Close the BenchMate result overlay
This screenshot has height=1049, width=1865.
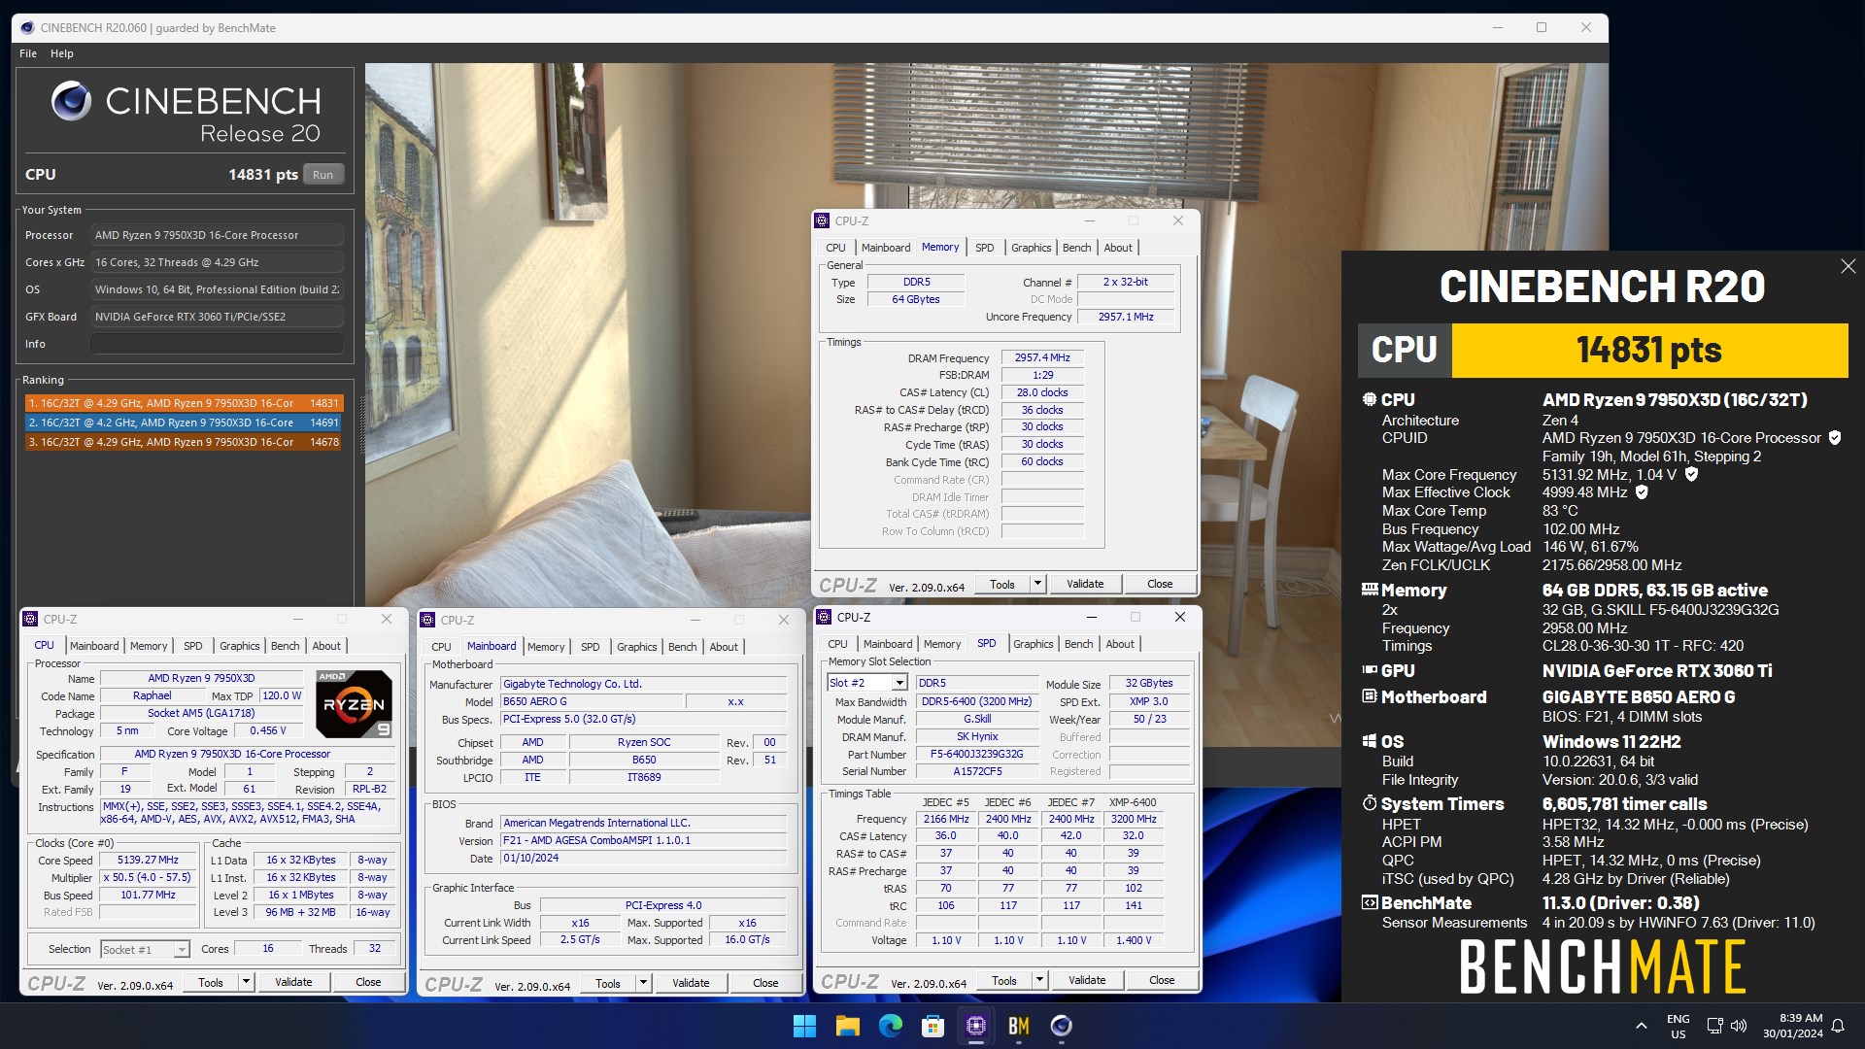click(1848, 266)
